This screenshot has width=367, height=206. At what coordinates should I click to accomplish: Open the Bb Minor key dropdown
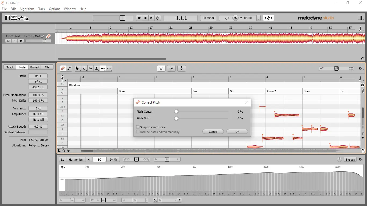pos(208,18)
